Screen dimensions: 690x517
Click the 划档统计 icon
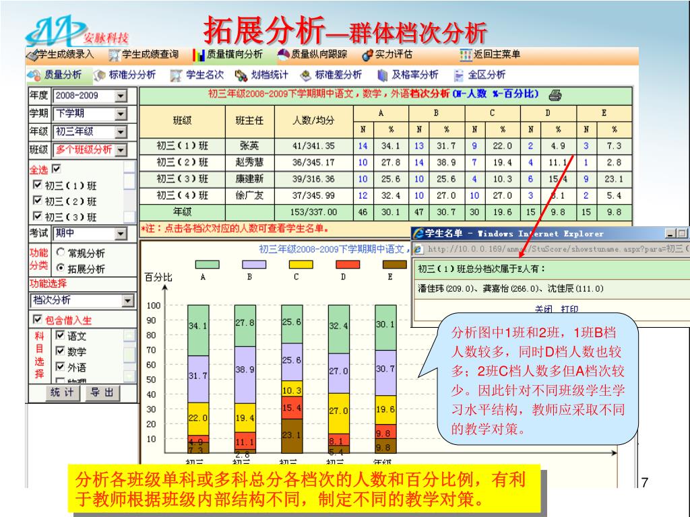[241, 75]
